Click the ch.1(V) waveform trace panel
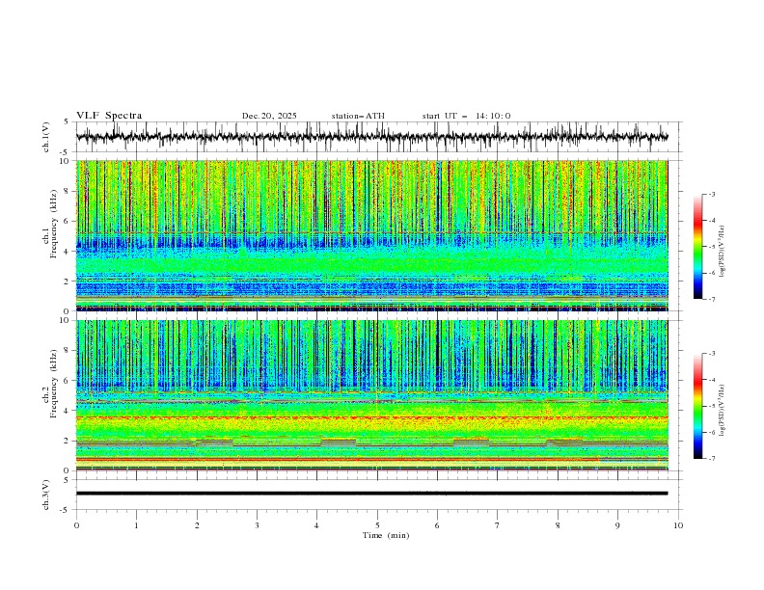This screenshot has height=590, width=764. 376,137
